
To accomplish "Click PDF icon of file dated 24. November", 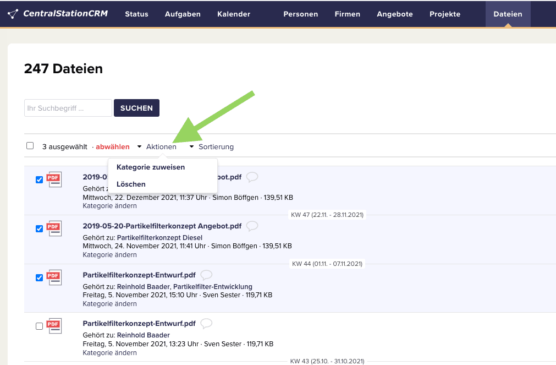I will (54, 228).
